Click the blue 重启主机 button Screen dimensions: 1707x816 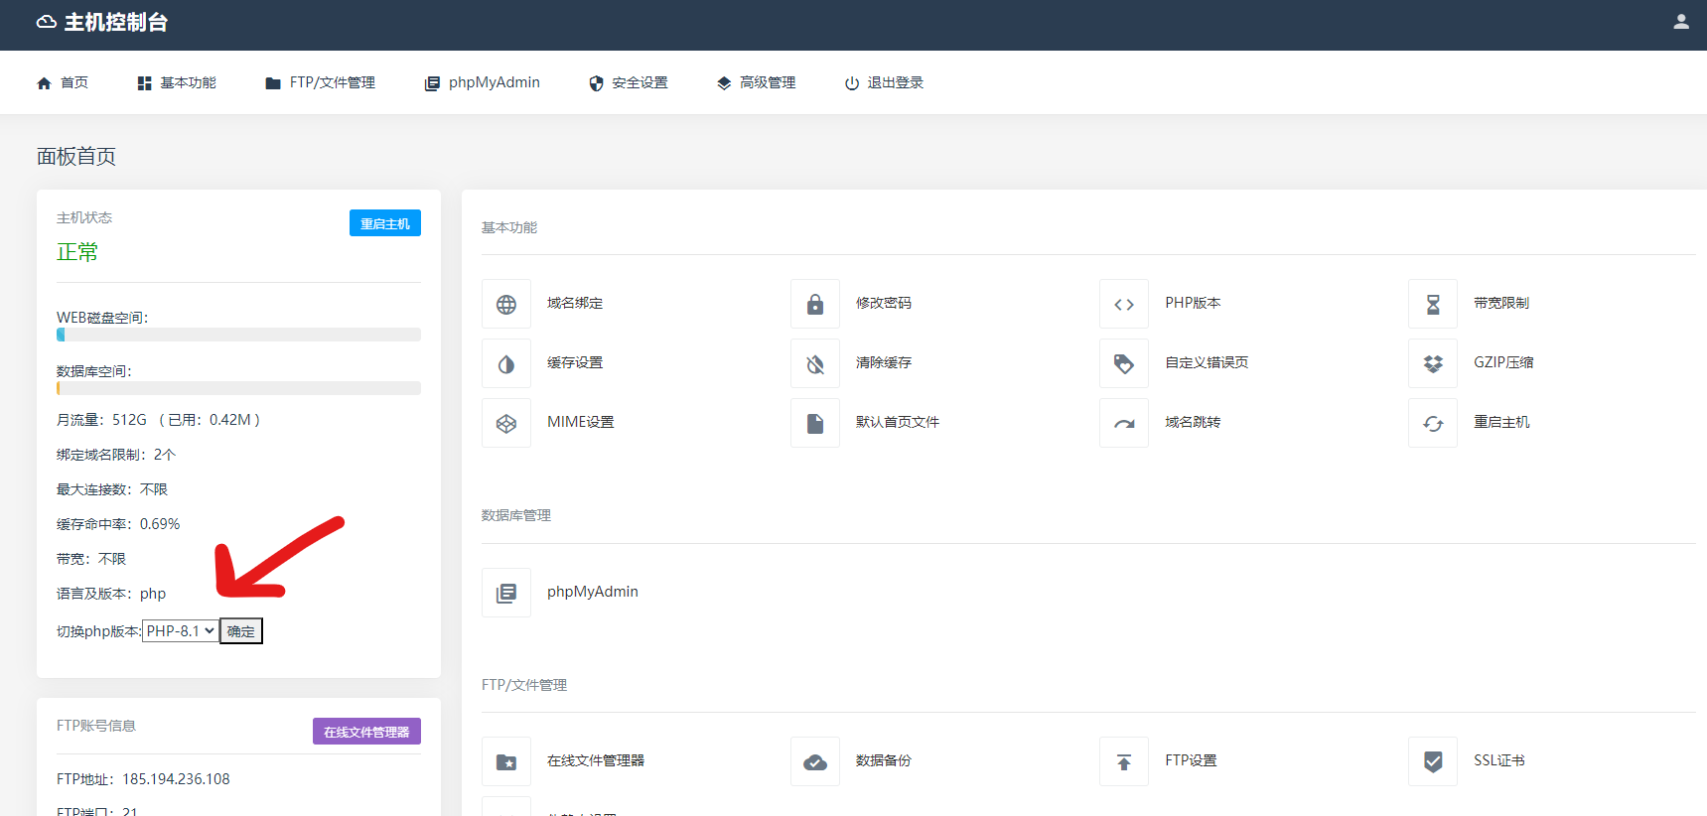coord(385,223)
